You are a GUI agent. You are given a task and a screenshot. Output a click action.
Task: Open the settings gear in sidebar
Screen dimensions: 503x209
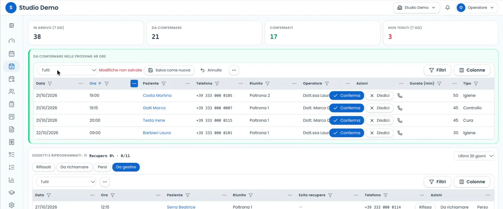click(12, 205)
